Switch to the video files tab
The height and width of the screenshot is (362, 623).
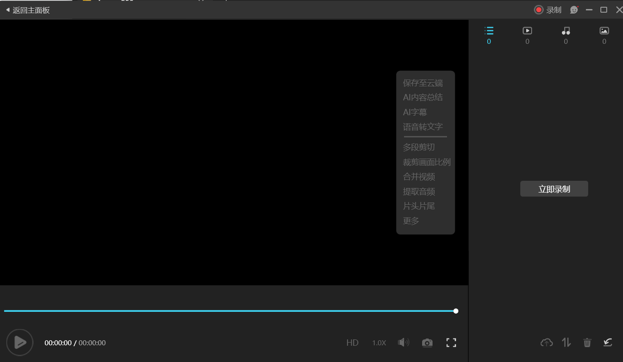527,35
